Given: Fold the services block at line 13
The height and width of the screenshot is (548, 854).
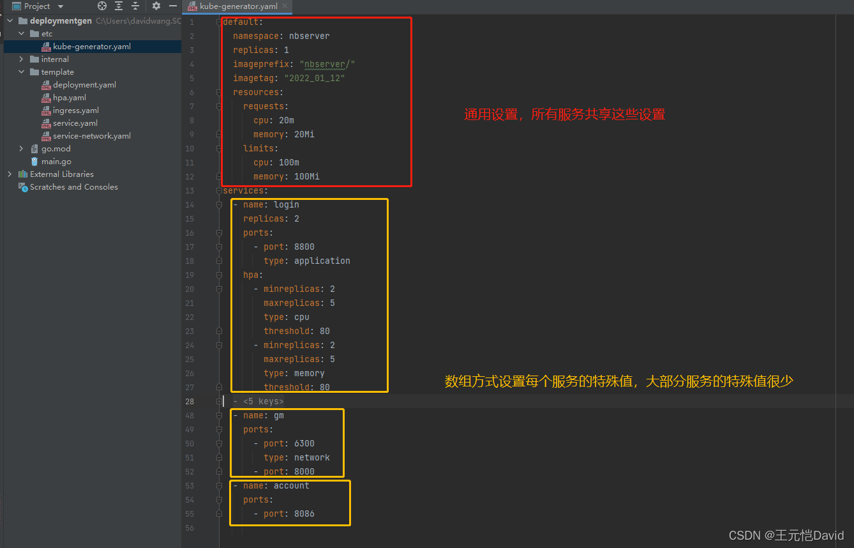Looking at the screenshot, I should 219,191.
